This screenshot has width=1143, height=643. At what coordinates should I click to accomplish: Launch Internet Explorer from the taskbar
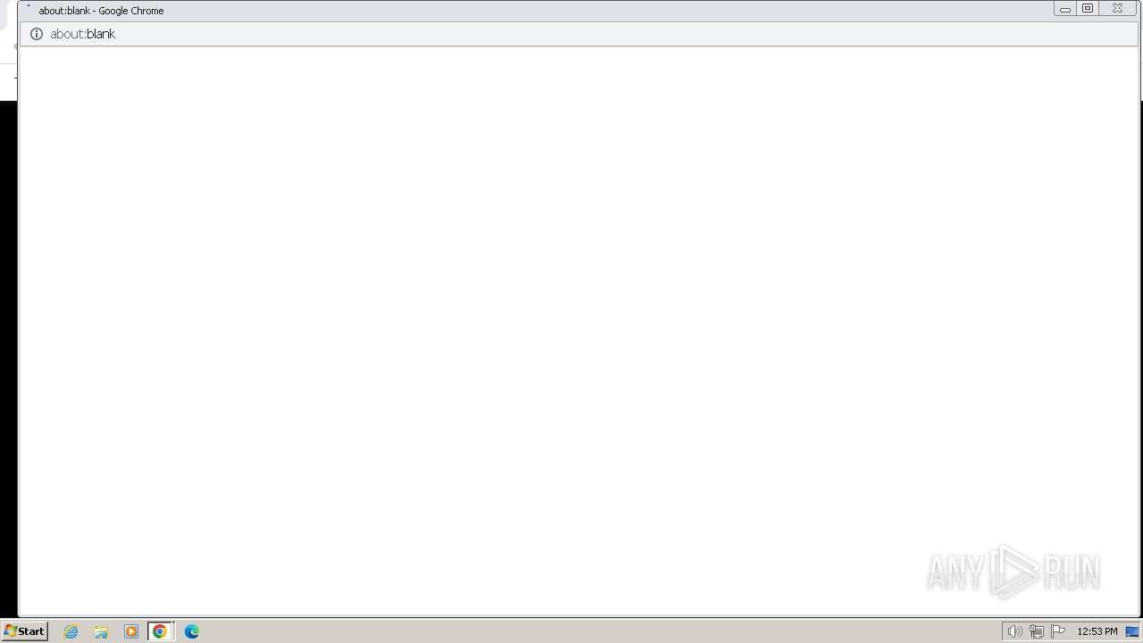click(x=71, y=631)
